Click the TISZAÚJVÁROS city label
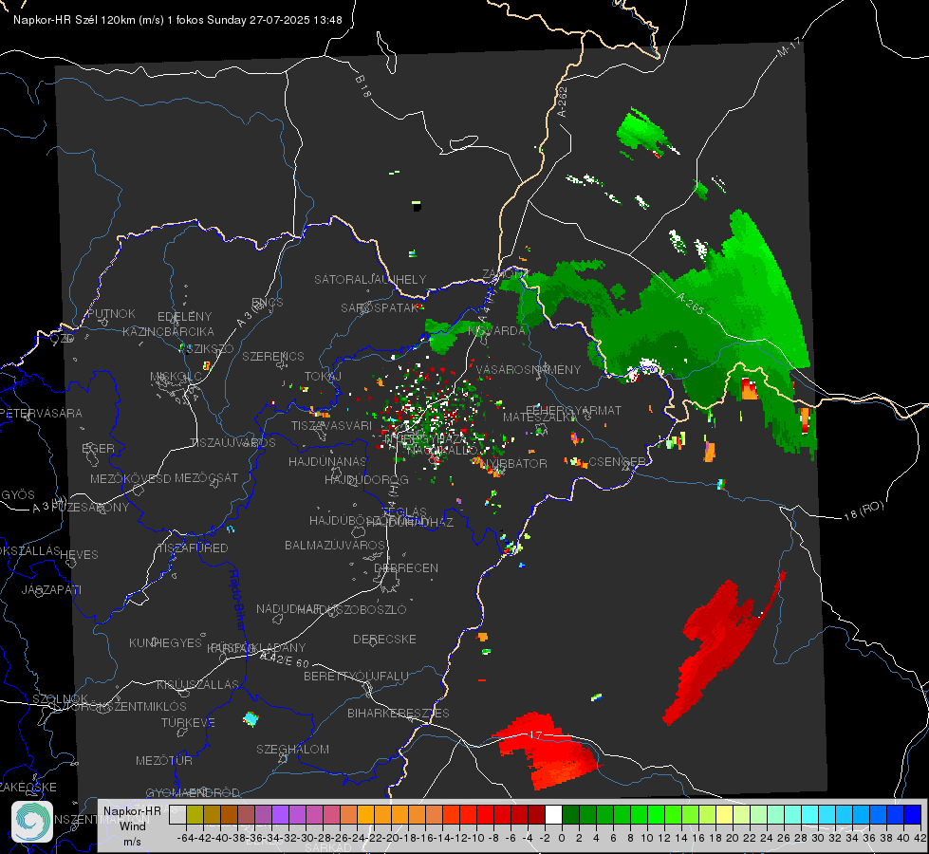Screen dimensions: 929x854 (232, 443)
